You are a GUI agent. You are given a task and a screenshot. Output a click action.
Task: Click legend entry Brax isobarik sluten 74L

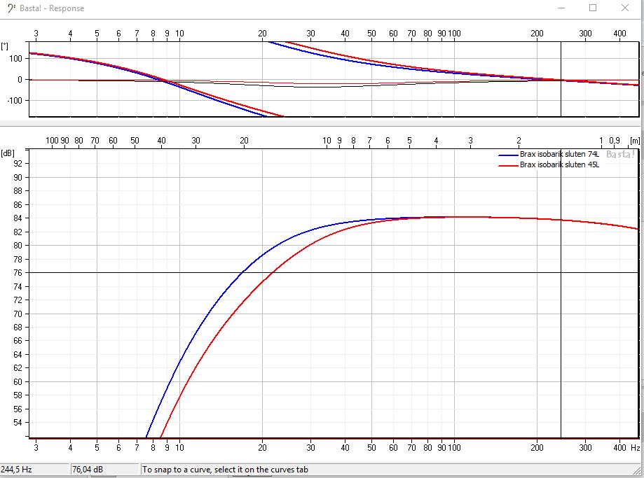[x=559, y=154]
